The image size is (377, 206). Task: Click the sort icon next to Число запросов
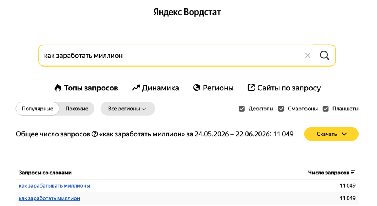pos(353,173)
